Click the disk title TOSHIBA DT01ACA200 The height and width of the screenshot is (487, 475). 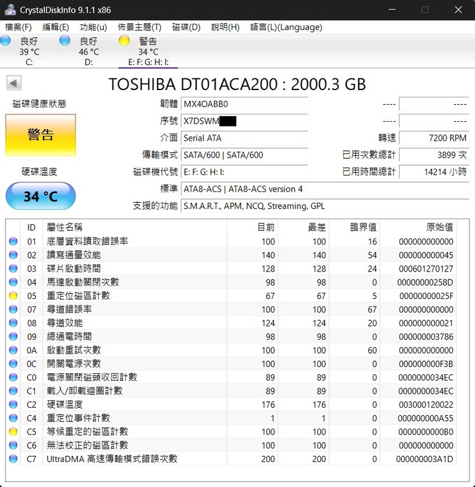coord(237,84)
